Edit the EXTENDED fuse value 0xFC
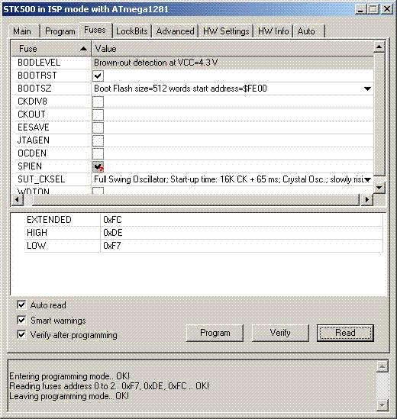Viewport: 397px width, 419px height. coord(241,220)
